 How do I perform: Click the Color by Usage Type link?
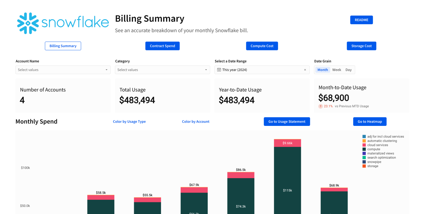click(129, 121)
